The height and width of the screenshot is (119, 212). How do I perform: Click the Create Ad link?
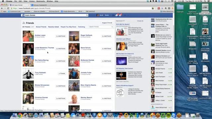pos(140,21)
